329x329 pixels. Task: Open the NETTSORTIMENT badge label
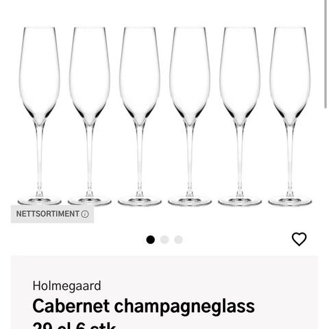tap(52, 214)
